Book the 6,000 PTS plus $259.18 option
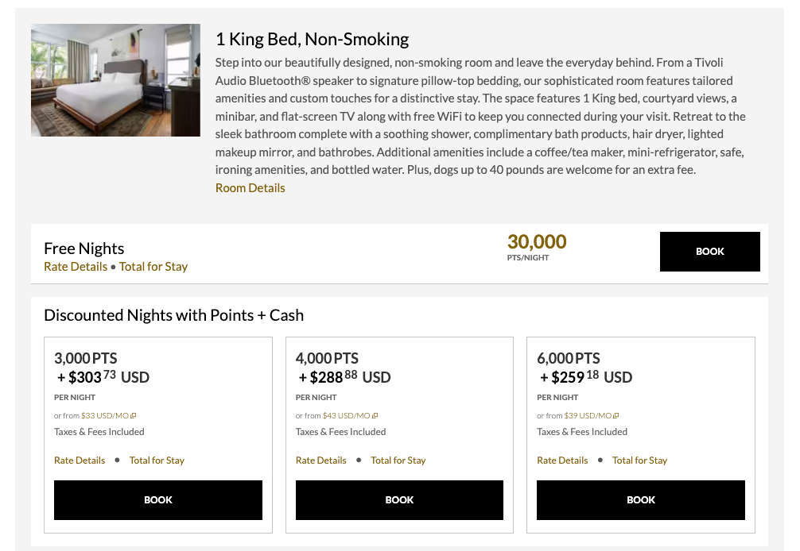Image resolution: width=800 pixels, height=551 pixels. pos(640,500)
